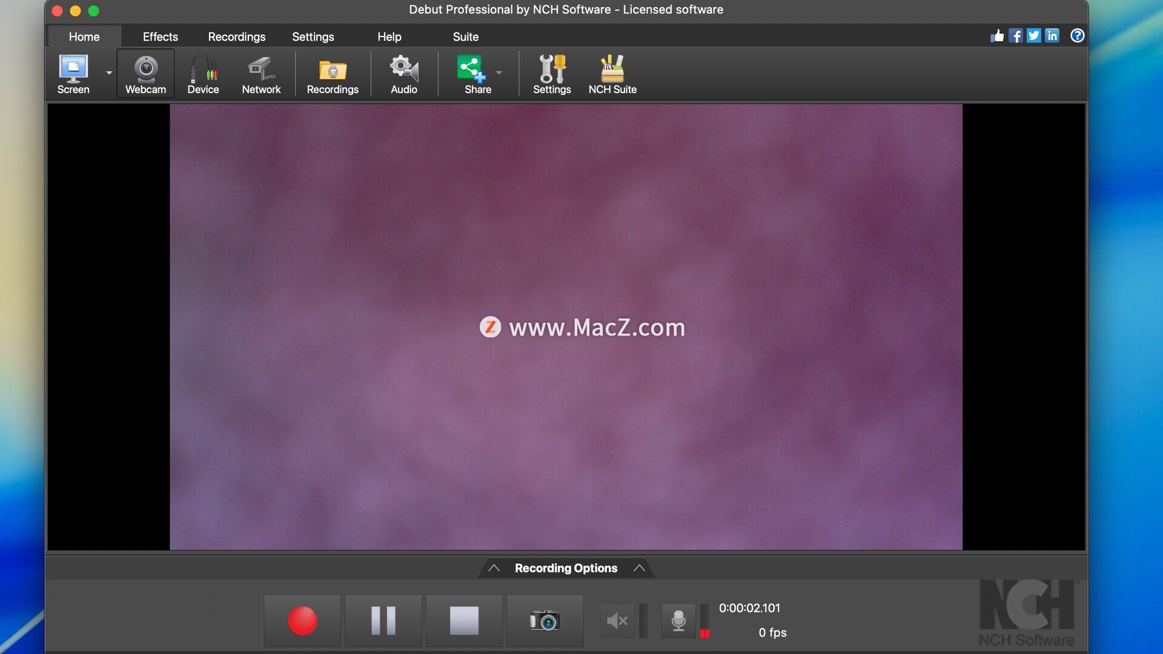Click the left chevron of Recording Options
Image resolution: width=1163 pixels, height=654 pixels.
point(494,568)
